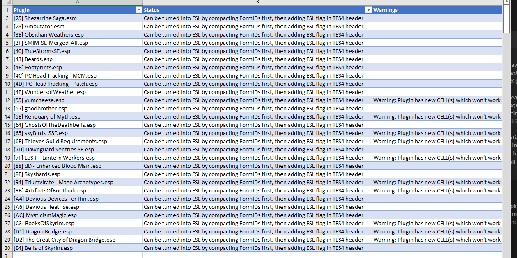Select cell with SMIM-SE-Merged-All.esp
Viewport: 517px width, 258px height.
tap(78, 43)
